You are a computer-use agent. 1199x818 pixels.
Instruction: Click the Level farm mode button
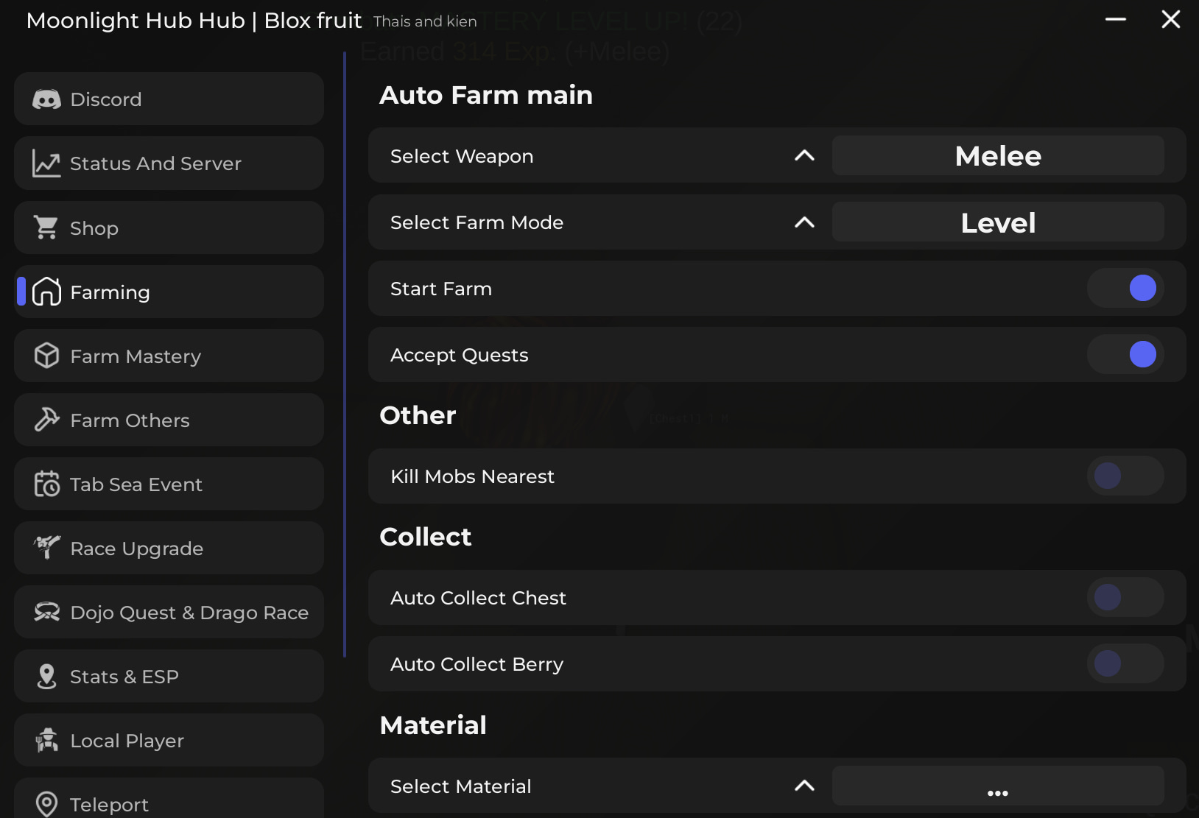click(998, 222)
